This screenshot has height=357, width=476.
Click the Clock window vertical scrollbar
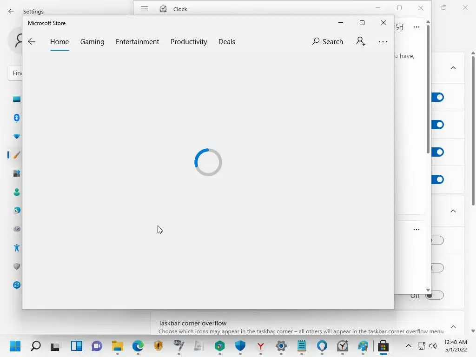428,90
